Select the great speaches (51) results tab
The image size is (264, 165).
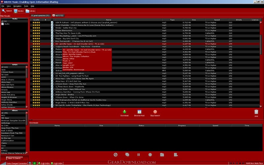coord(40,16)
